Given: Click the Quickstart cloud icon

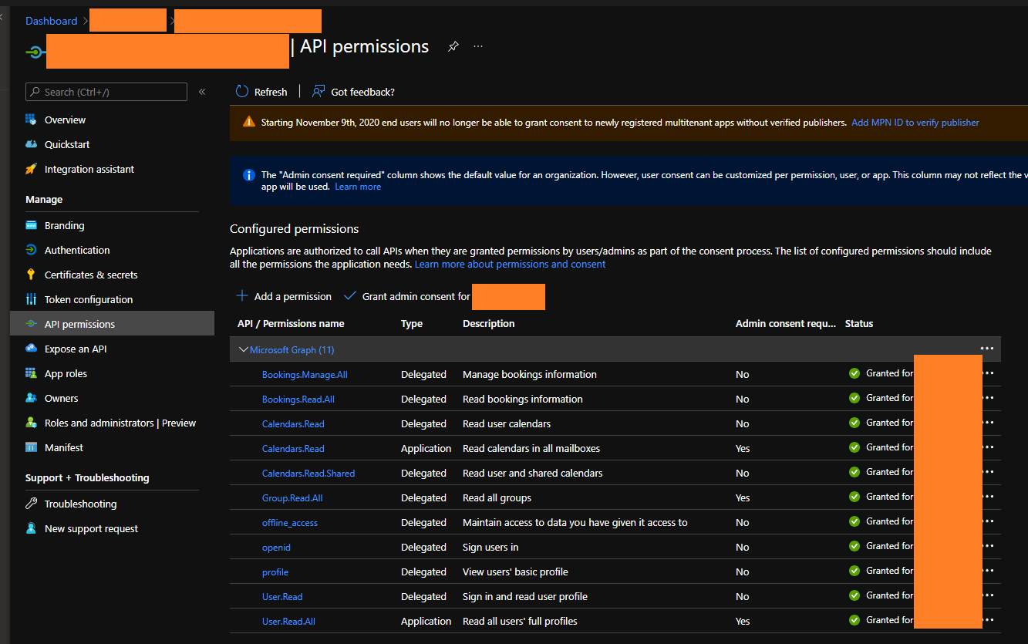Looking at the screenshot, I should coord(31,144).
